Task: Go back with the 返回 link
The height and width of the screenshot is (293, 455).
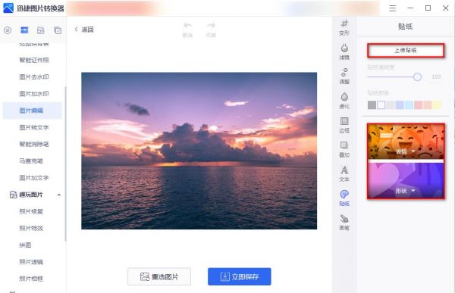Action: (x=84, y=30)
